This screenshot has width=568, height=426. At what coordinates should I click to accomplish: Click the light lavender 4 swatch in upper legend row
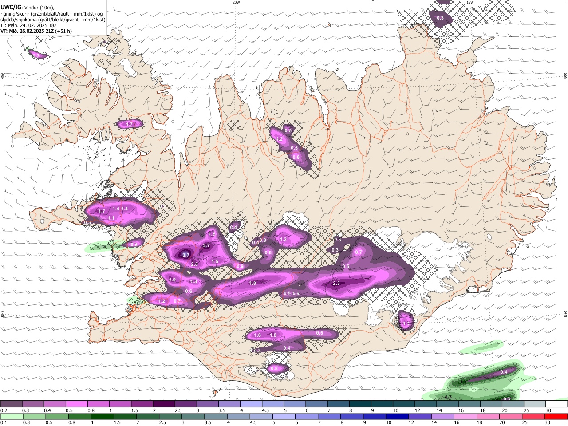[x=251, y=404]
